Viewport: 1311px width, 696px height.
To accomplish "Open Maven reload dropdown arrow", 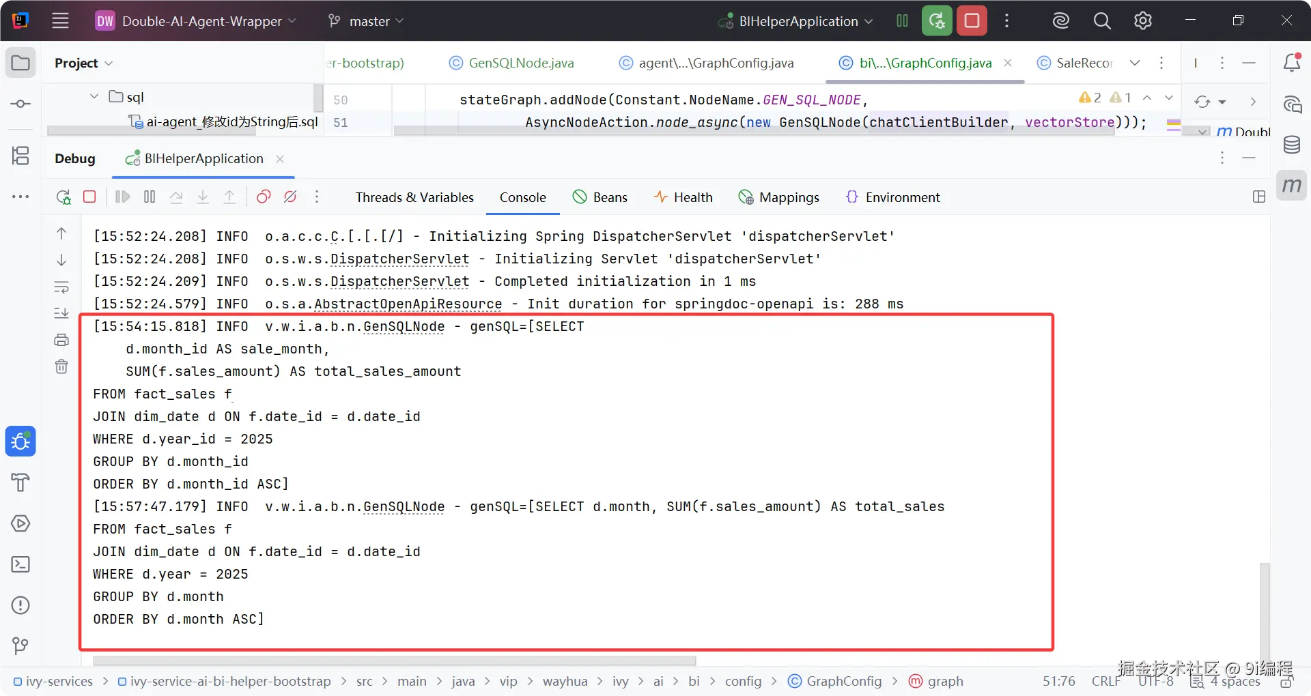I will point(1222,102).
